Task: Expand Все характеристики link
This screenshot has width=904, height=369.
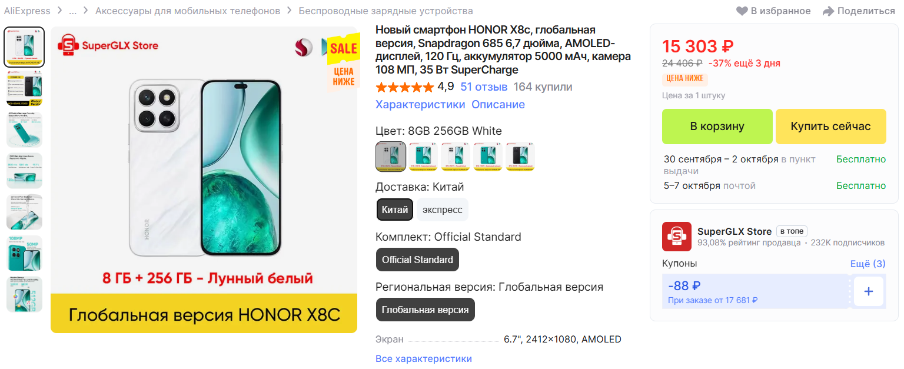Action: [x=424, y=358]
